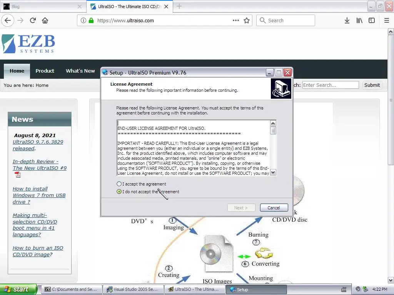
Task: Close the UltraISO browser tab
Action: coord(166,7)
